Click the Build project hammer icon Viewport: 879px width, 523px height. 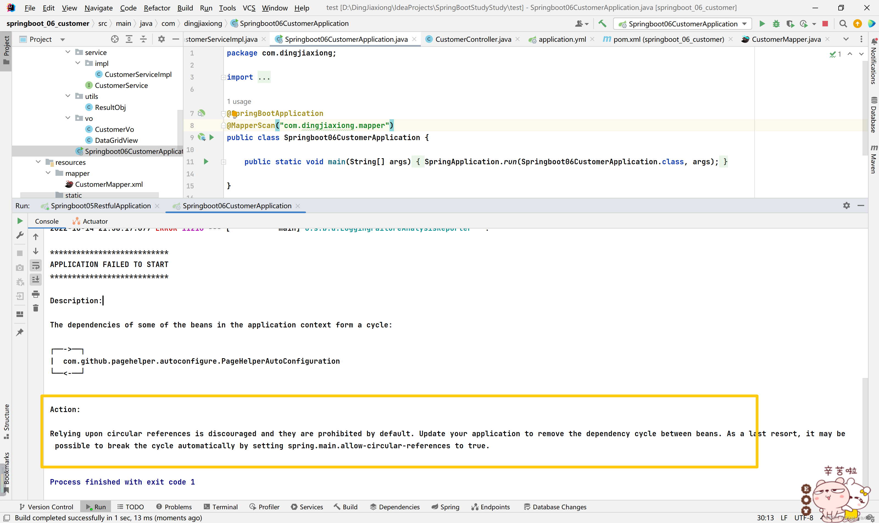click(x=602, y=24)
